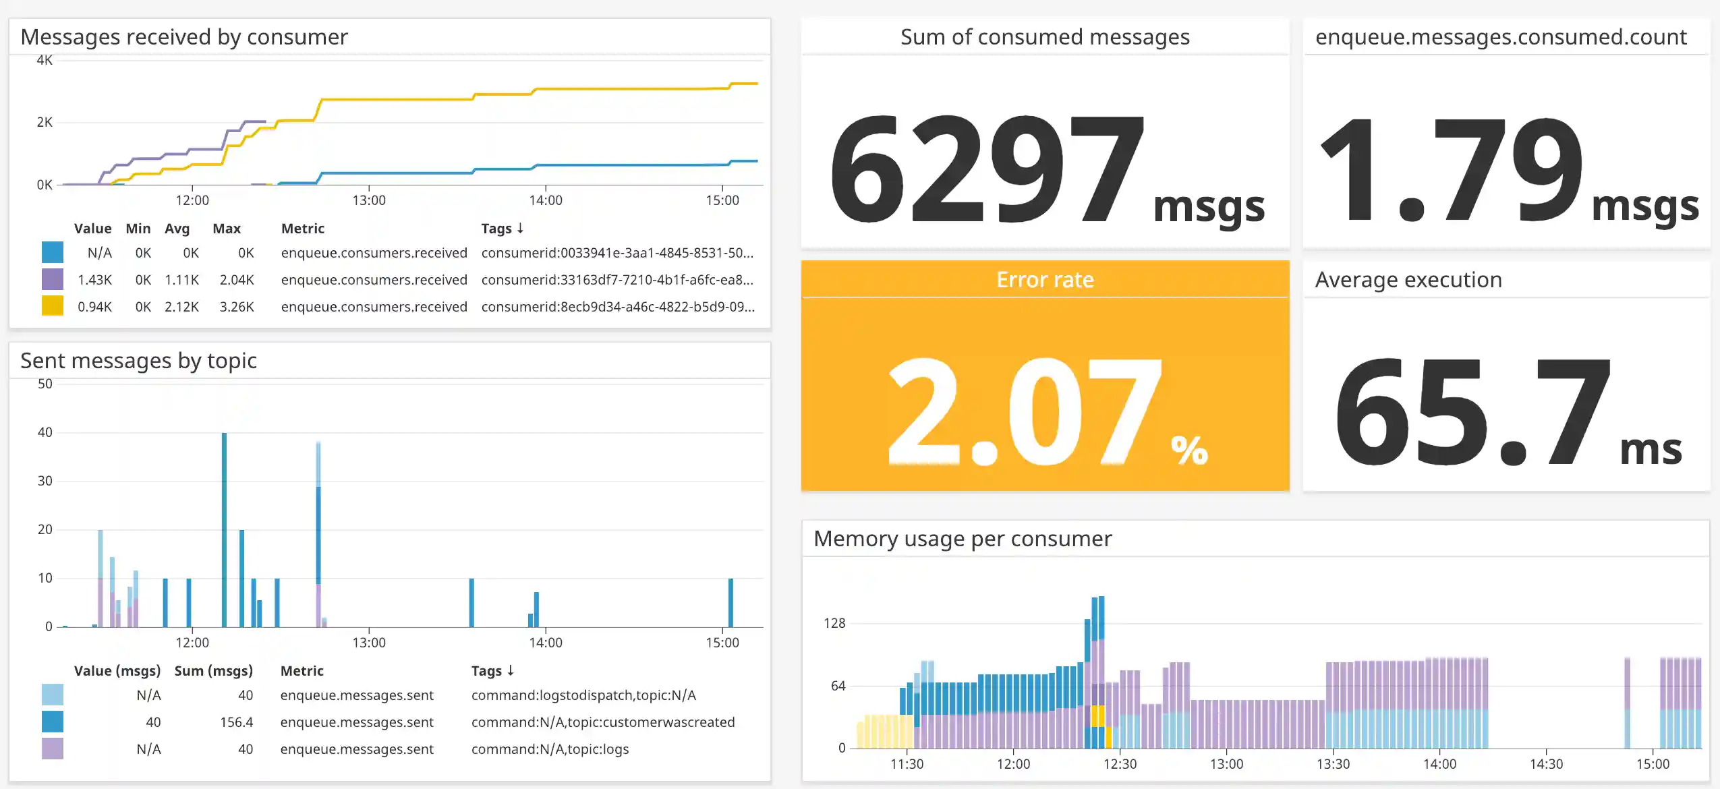Open the Memory usage per consumer panel

click(963, 538)
